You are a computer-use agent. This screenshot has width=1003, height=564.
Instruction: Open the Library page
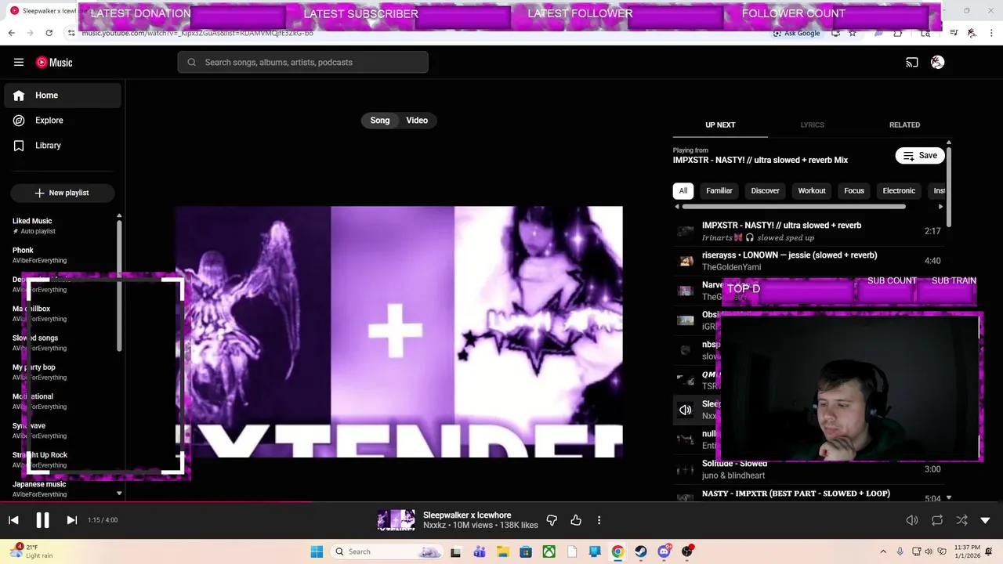click(x=63, y=146)
